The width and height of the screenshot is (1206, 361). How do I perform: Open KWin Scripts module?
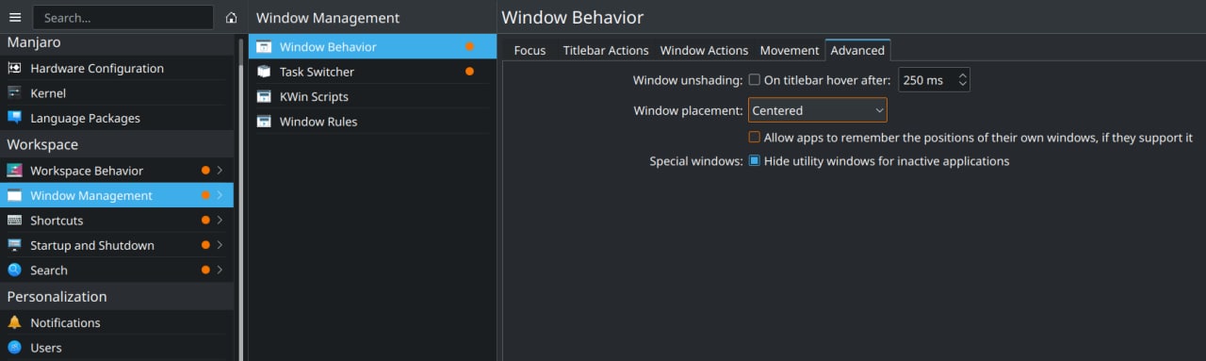click(x=372, y=96)
